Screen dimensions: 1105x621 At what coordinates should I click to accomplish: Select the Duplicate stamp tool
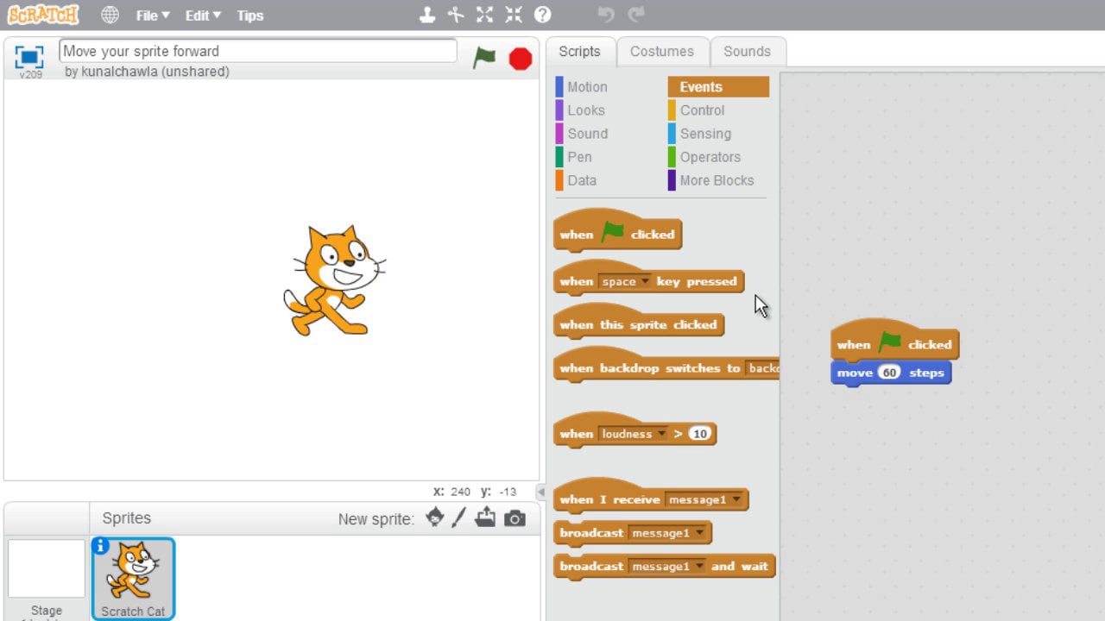pyautogui.click(x=426, y=15)
